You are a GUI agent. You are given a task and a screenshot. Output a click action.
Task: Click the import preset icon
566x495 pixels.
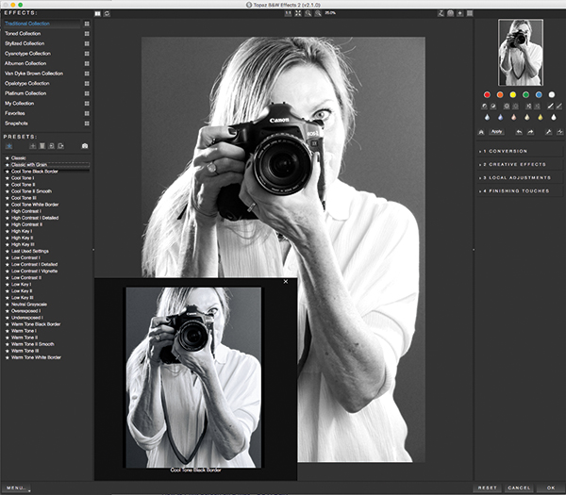(x=52, y=146)
